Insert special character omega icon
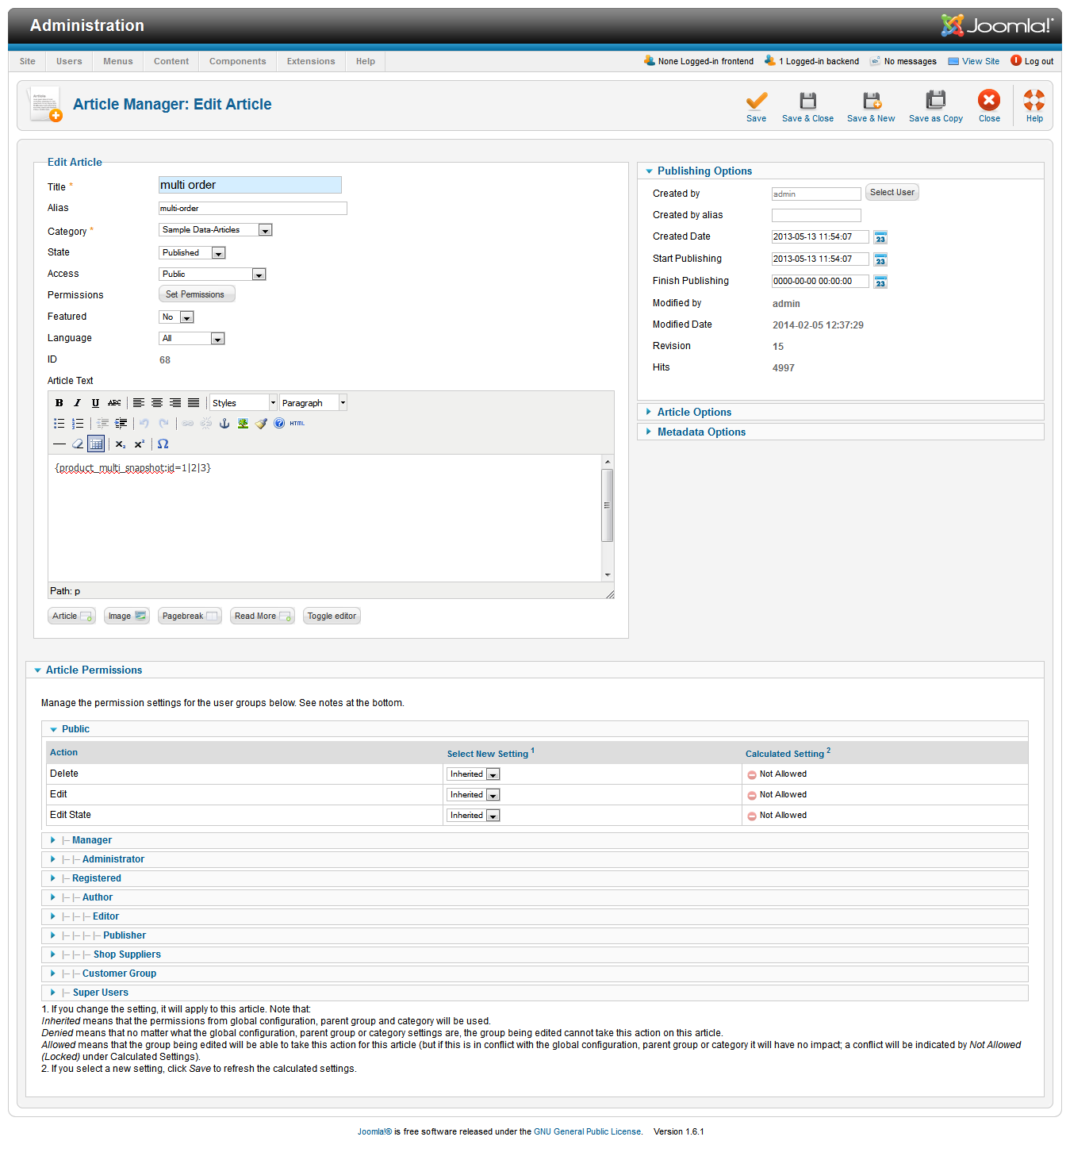The width and height of the screenshot is (1070, 1156). 163,444
